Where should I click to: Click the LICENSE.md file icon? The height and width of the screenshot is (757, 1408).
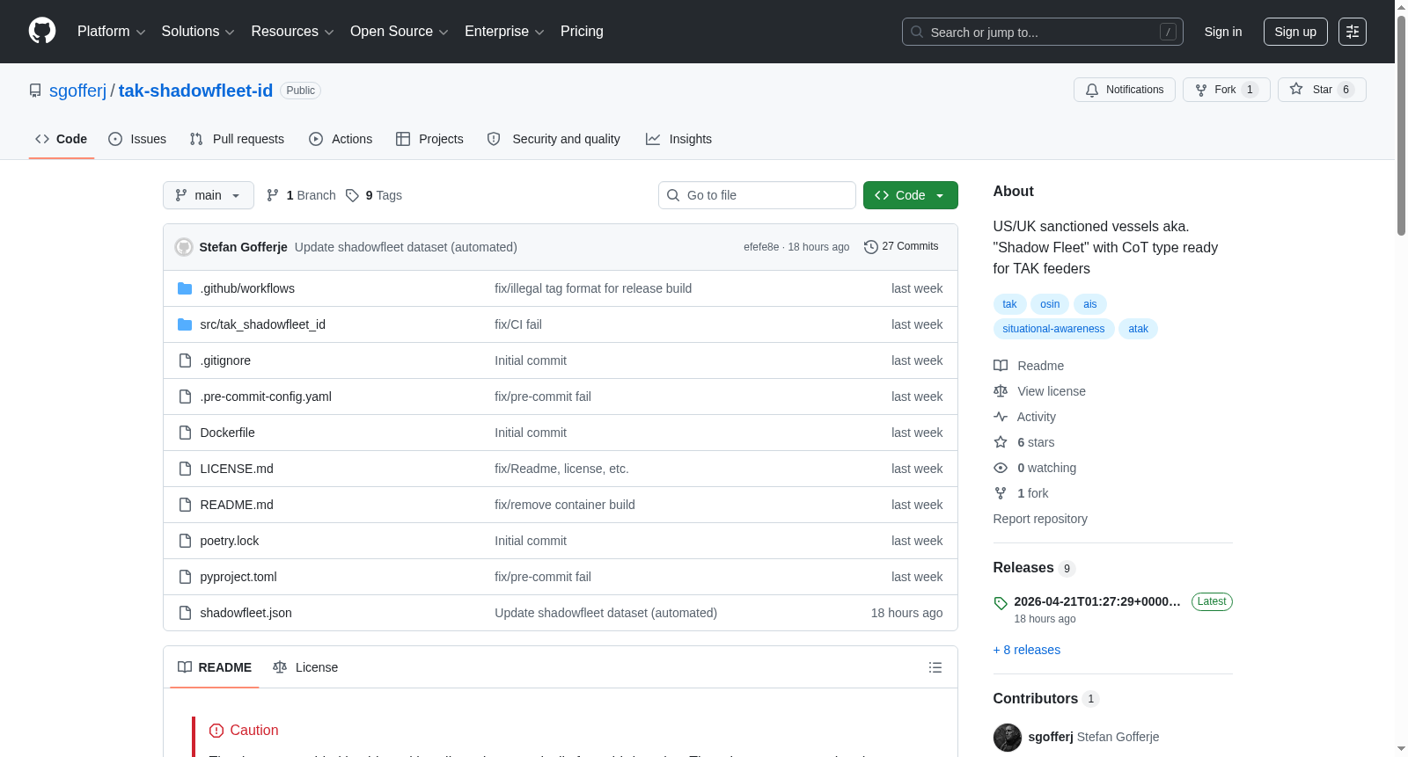pos(185,469)
